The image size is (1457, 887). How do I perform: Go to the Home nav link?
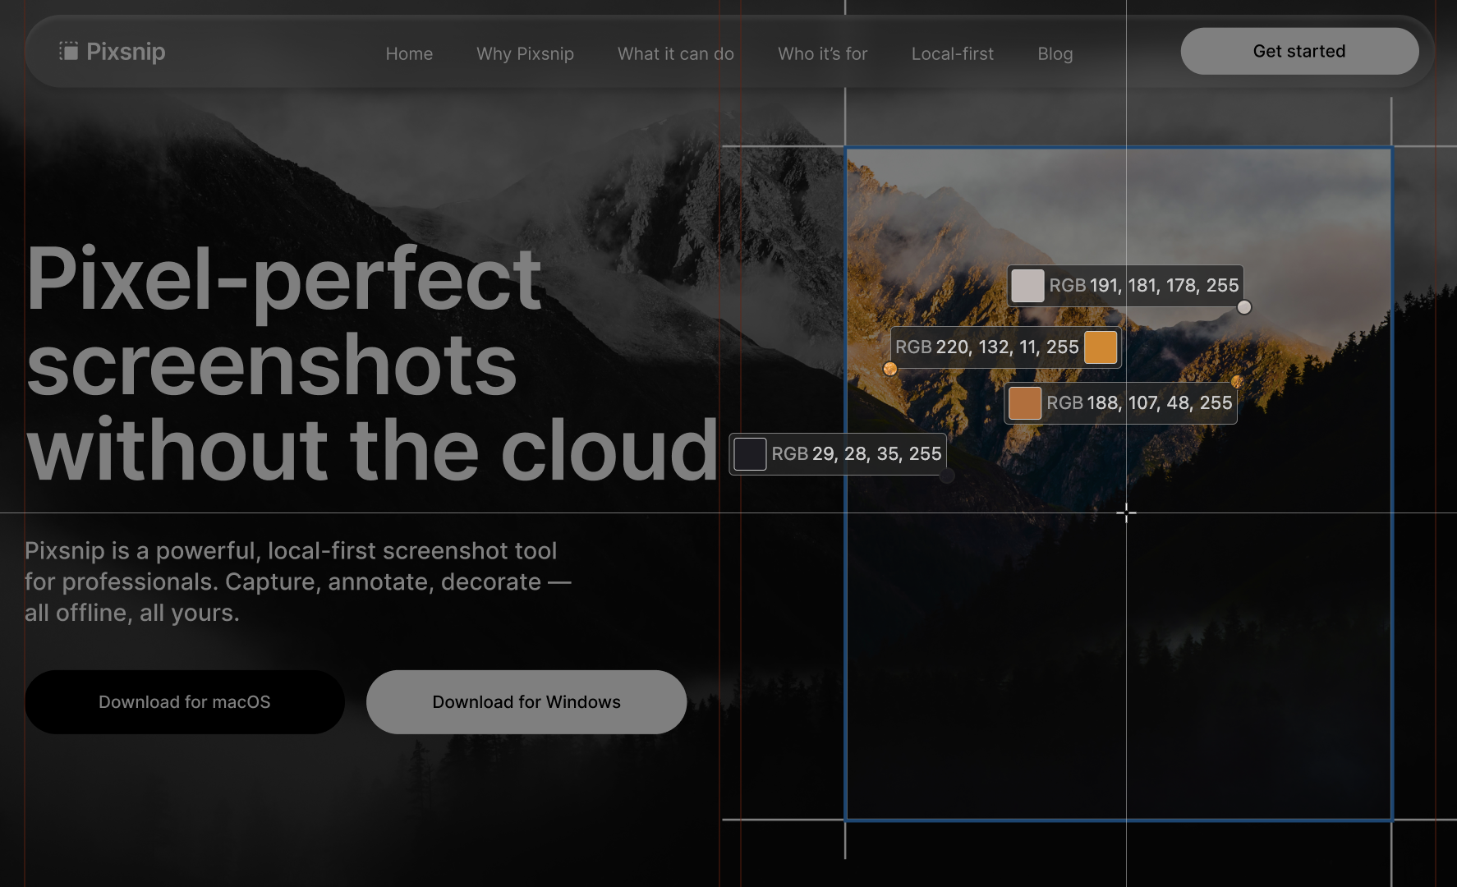coord(409,54)
